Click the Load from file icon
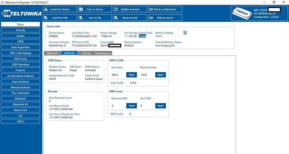This screenshot has height=154, width=289. pos(46,18)
